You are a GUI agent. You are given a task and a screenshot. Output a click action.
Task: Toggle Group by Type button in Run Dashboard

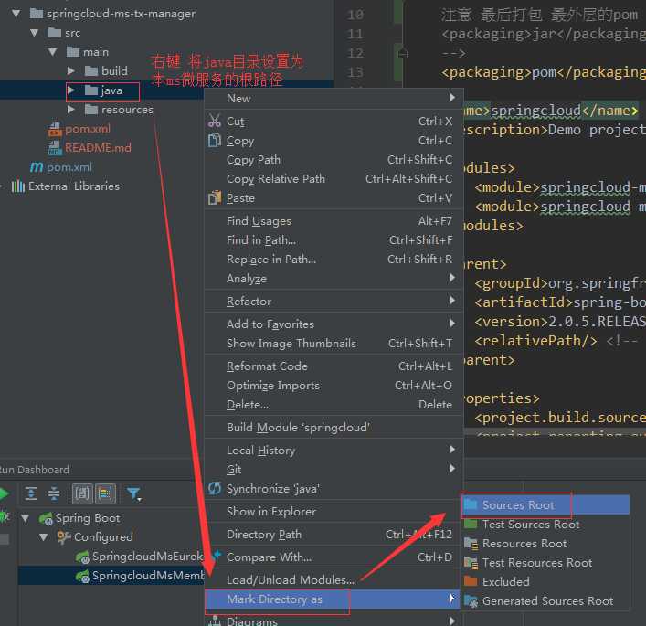pos(82,493)
